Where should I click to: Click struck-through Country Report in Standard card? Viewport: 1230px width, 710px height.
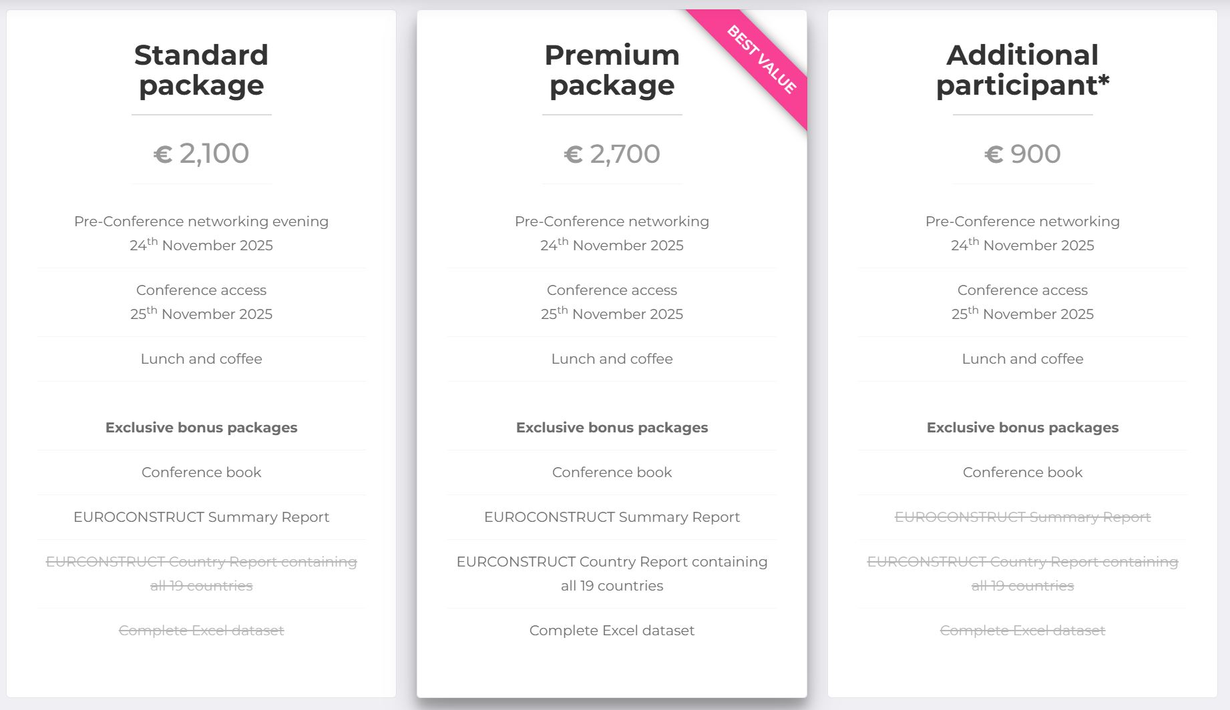click(201, 574)
